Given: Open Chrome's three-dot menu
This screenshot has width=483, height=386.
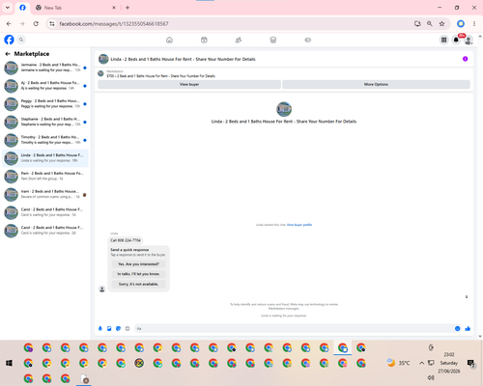Looking at the screenshot, I should click(x=474, y=24).
